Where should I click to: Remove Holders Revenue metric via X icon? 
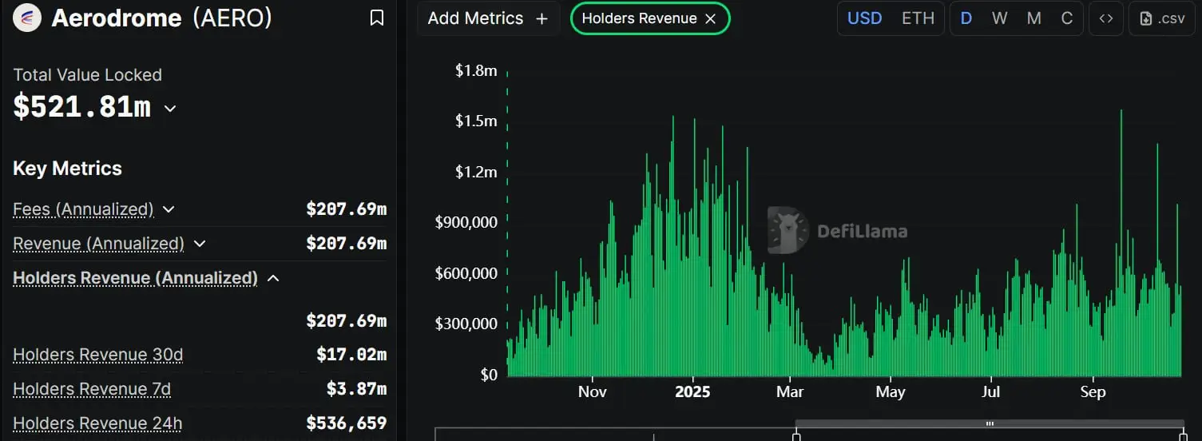[710, 18]
